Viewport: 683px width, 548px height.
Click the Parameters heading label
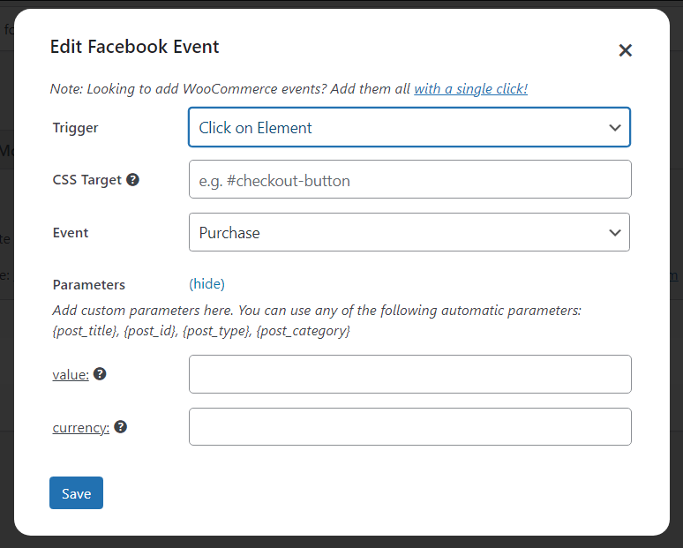tap(89, 285)
